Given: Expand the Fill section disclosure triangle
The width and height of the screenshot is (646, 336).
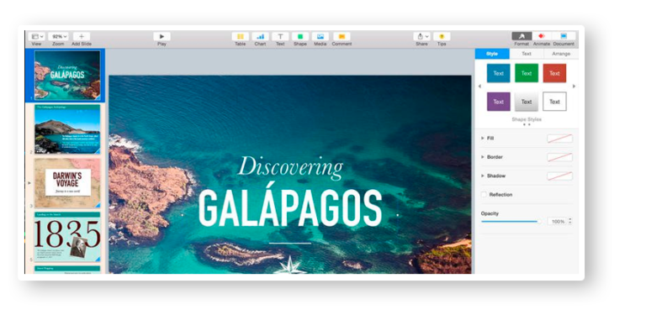Looking at the screenshot, I should (x=483, y=138).
